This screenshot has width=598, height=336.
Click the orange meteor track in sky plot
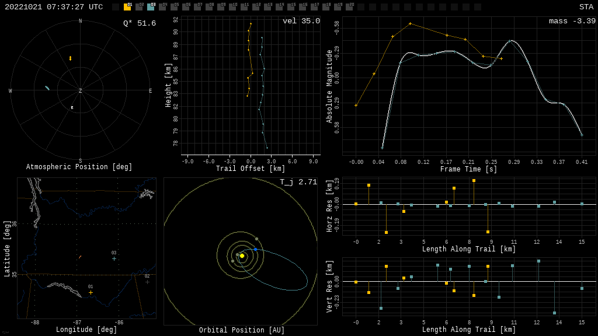[x=70, y=58]
